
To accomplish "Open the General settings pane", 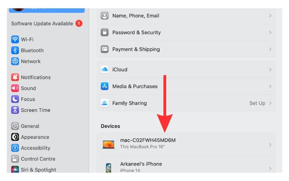I will 30,126.
